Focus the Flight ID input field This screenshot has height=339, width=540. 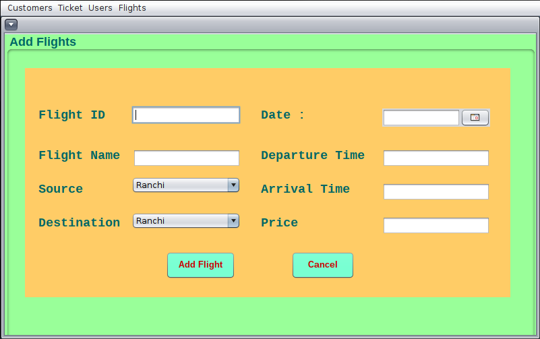(x=186, y=115)
